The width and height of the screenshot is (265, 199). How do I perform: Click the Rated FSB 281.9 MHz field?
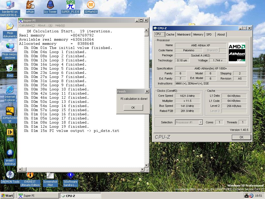[x=187, y=111]
